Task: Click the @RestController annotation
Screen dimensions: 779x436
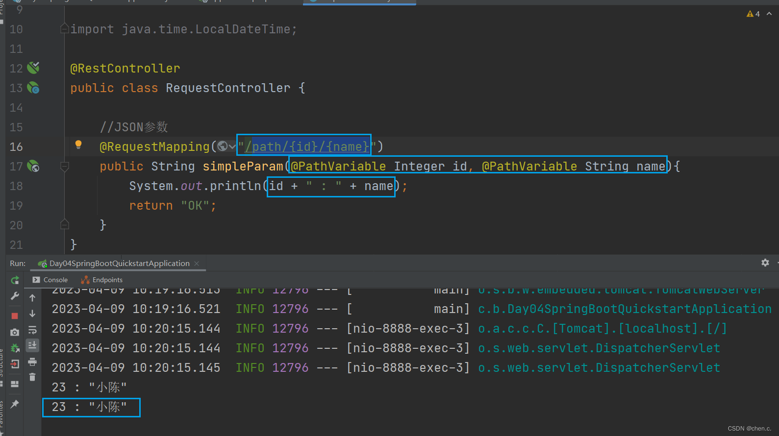Action: 125,69
